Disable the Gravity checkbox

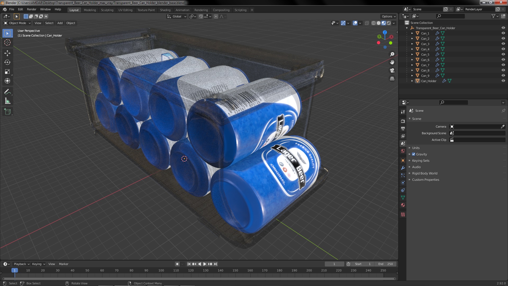(x=414, y=154)
